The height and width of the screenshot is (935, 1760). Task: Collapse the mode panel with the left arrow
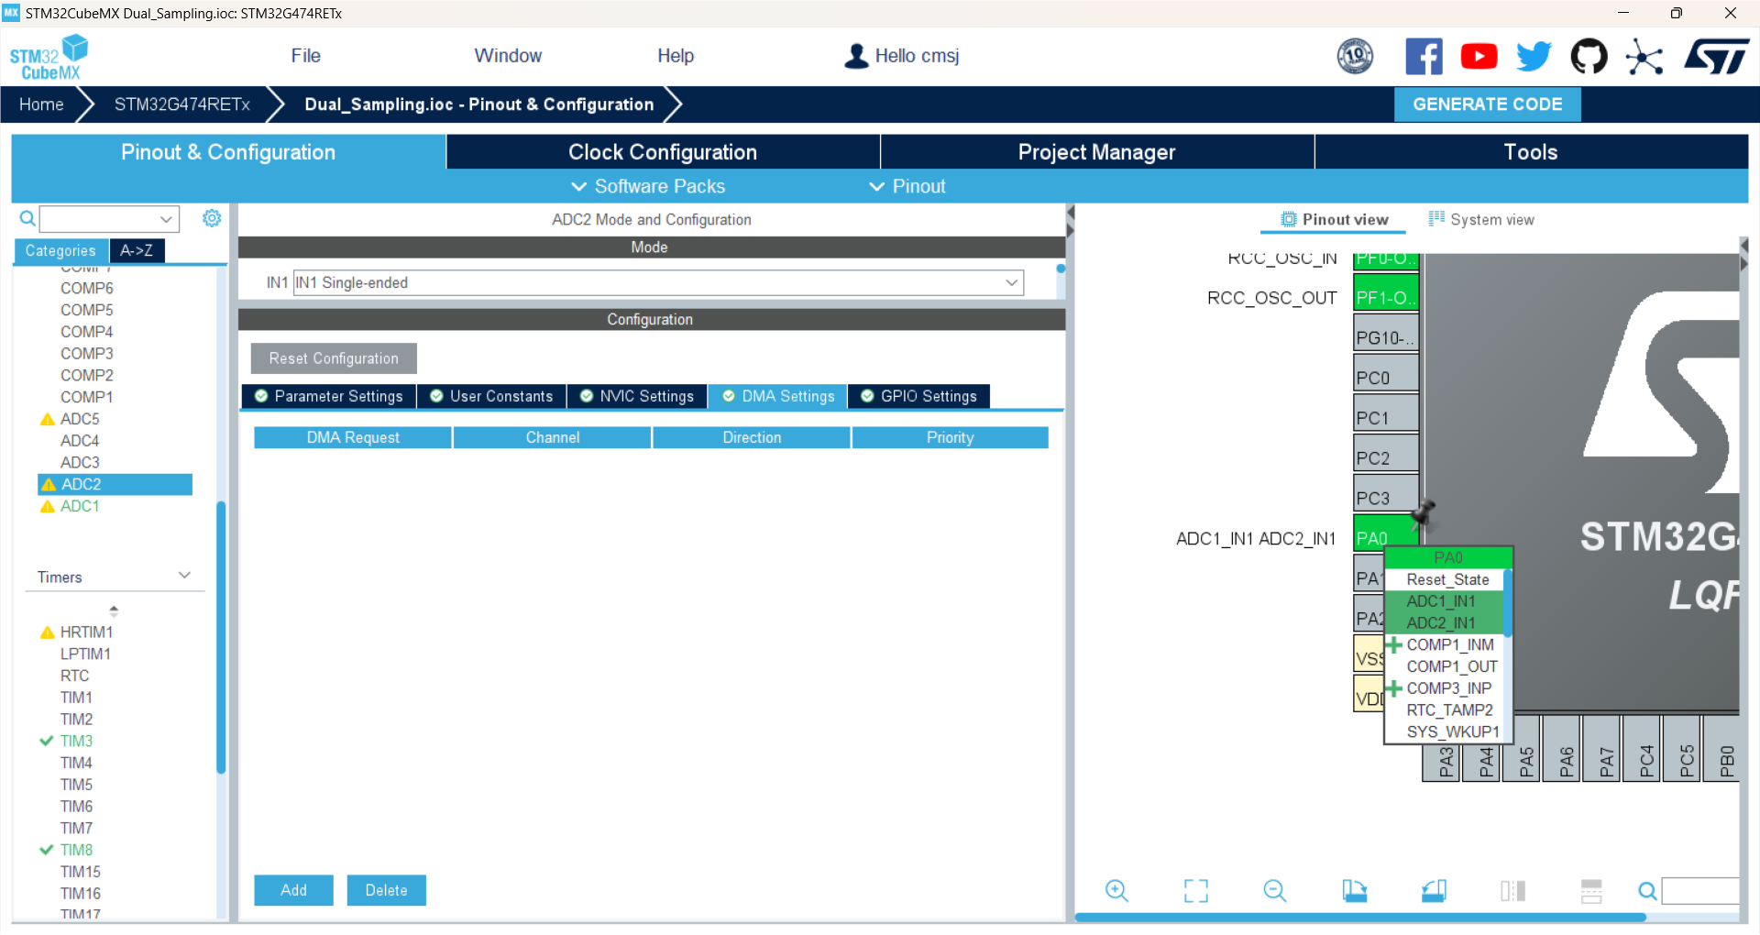point(1070,213)
